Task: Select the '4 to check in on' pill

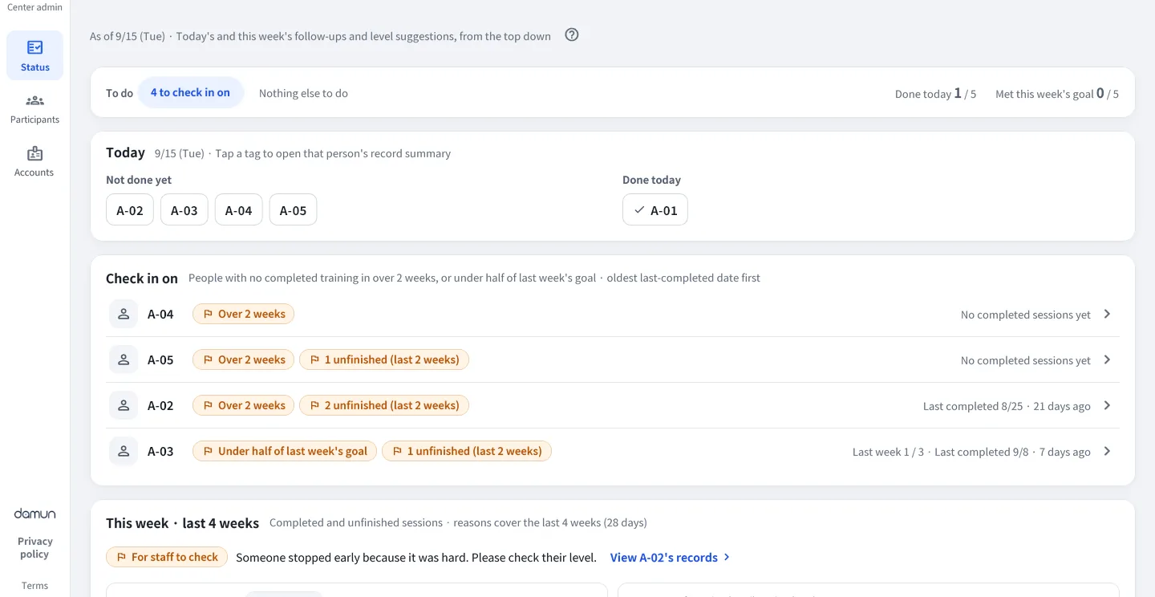Action: [190, 92]
